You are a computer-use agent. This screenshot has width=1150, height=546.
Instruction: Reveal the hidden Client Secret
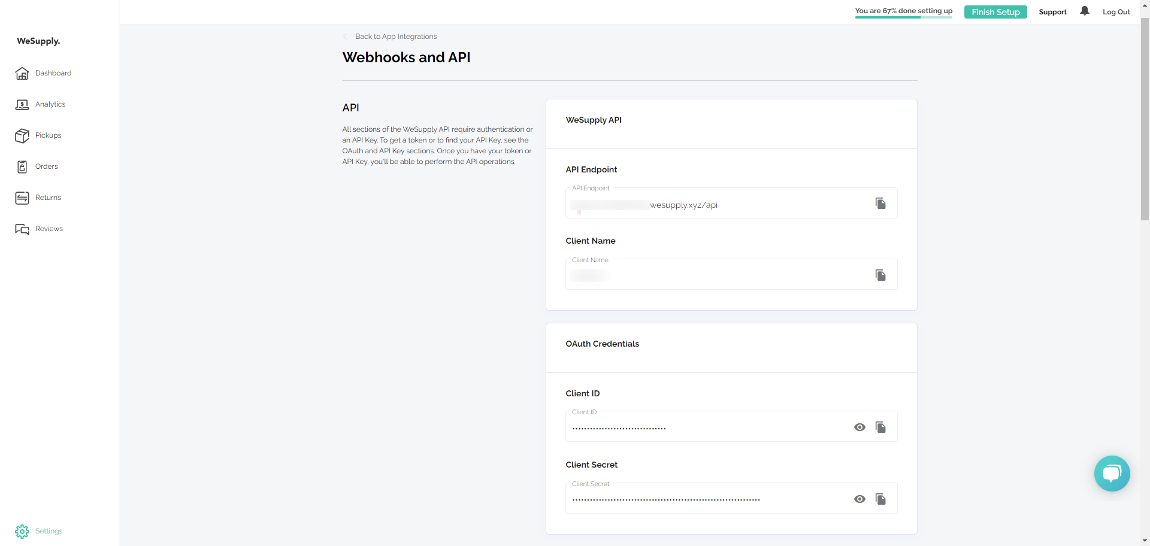860,499
